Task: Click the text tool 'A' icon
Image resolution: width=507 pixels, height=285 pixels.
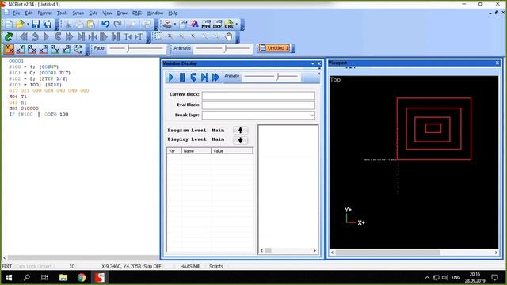Action: coord(195,25)
